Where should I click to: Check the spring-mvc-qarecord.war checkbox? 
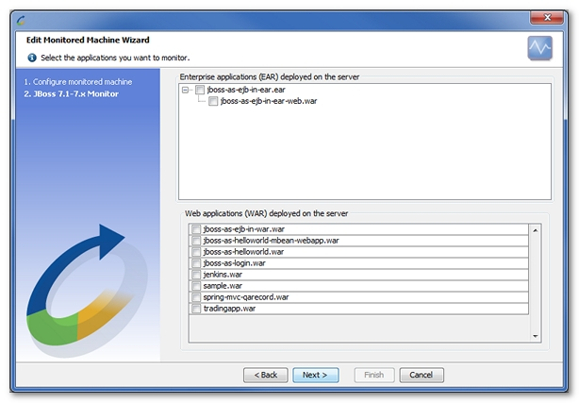196,297
